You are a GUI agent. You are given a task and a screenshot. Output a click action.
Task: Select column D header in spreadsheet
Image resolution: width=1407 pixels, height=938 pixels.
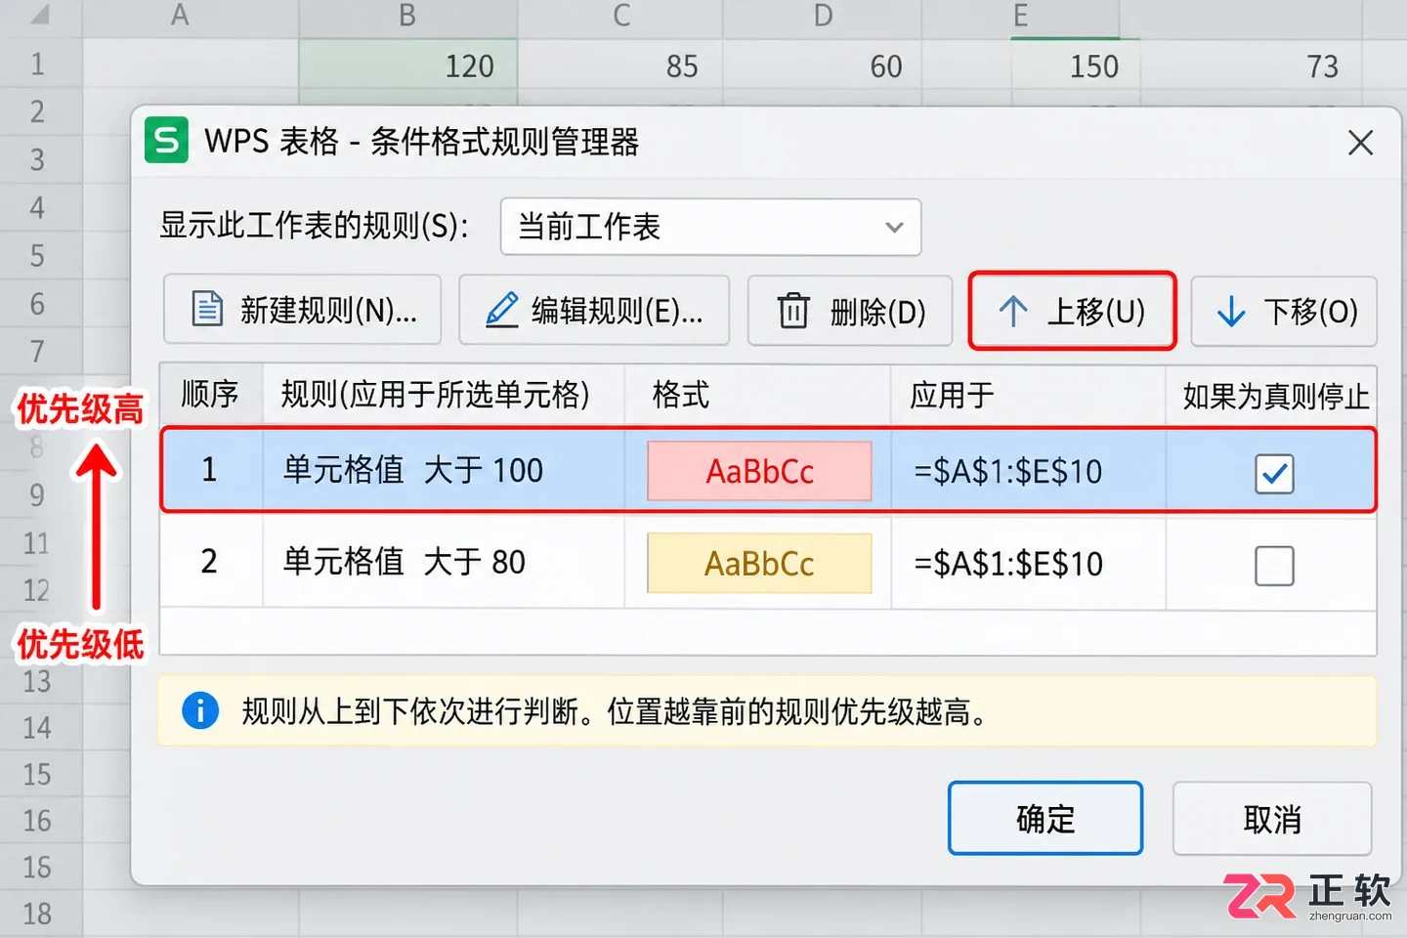tap(823, 17)
